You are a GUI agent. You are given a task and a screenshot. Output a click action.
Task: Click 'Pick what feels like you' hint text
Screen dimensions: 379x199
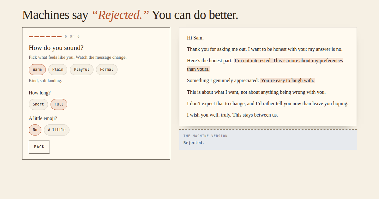78,57
